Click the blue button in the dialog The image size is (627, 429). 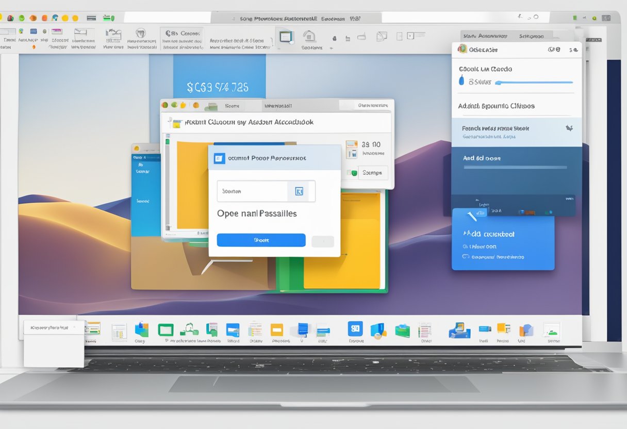pos(261,240)
